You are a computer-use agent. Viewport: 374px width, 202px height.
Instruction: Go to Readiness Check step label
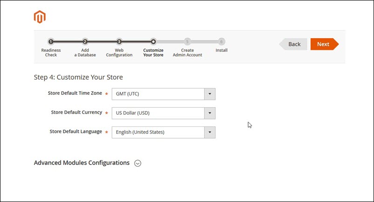pos(51,52)
